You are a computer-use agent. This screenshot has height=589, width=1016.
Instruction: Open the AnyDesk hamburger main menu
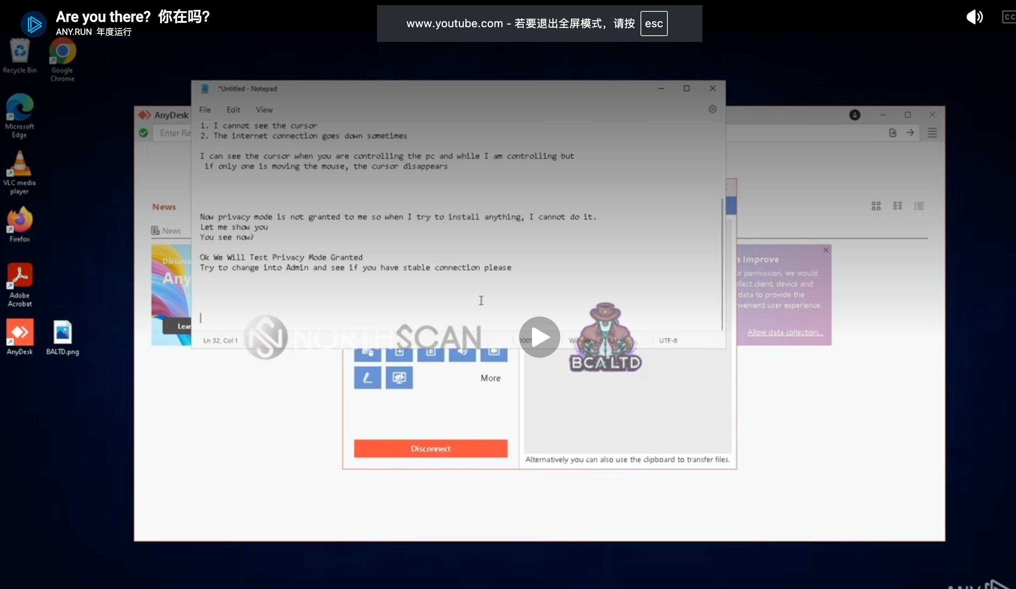pos(932,133)
